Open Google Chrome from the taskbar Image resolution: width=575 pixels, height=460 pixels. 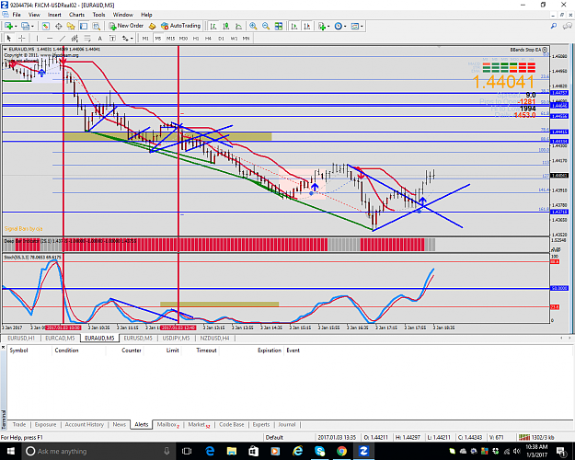click(x=341, y=451)
